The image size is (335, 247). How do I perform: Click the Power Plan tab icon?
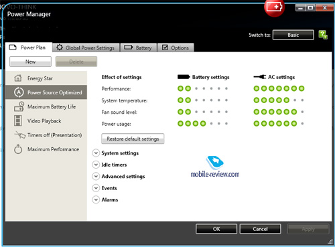[x=13, y=47]
